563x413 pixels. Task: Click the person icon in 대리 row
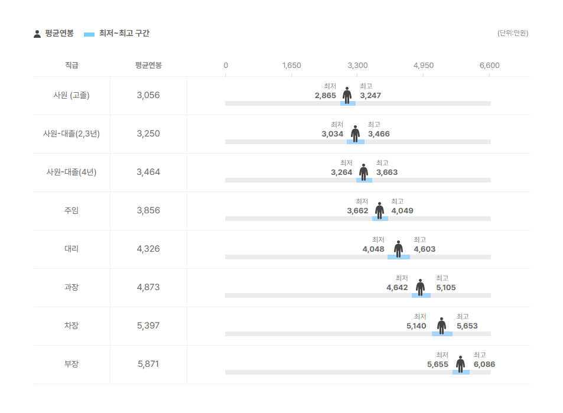tap(398, 248)
